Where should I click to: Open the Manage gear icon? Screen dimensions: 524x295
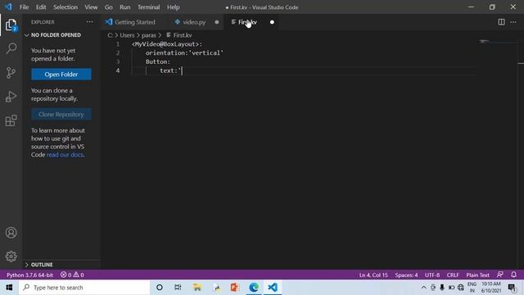11,256
